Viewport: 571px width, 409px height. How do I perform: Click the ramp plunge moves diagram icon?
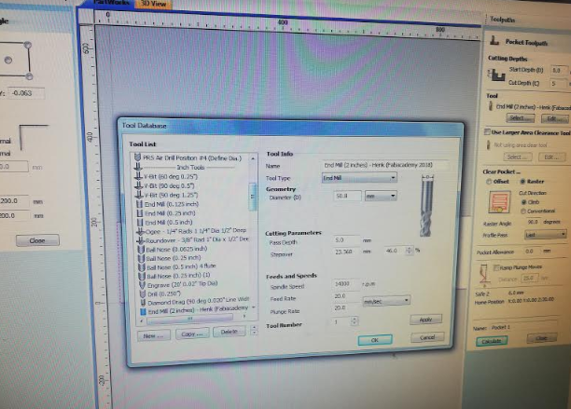pyautogui.click(x=484, y=275)
